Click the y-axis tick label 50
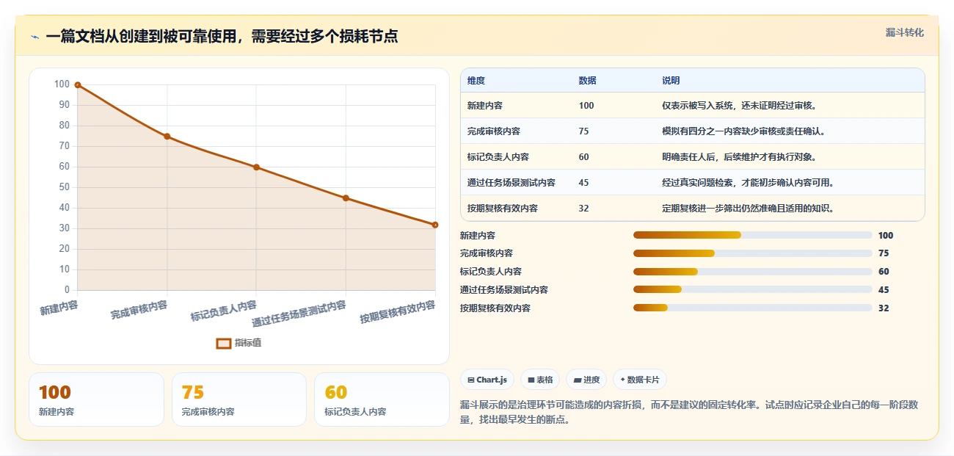This screenshot has width=954, height=456. [x=65, y=187]
